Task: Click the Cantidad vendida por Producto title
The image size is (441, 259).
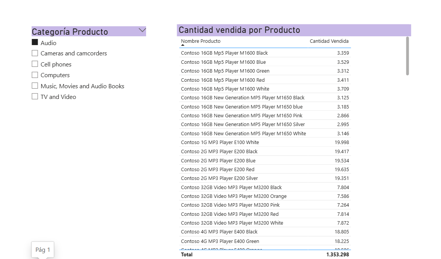Action: tap(239, 30)
